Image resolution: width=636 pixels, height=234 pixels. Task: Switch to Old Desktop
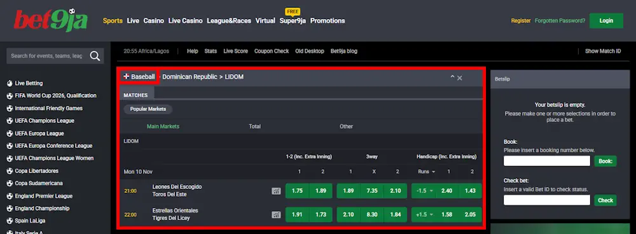click(310, 51)
